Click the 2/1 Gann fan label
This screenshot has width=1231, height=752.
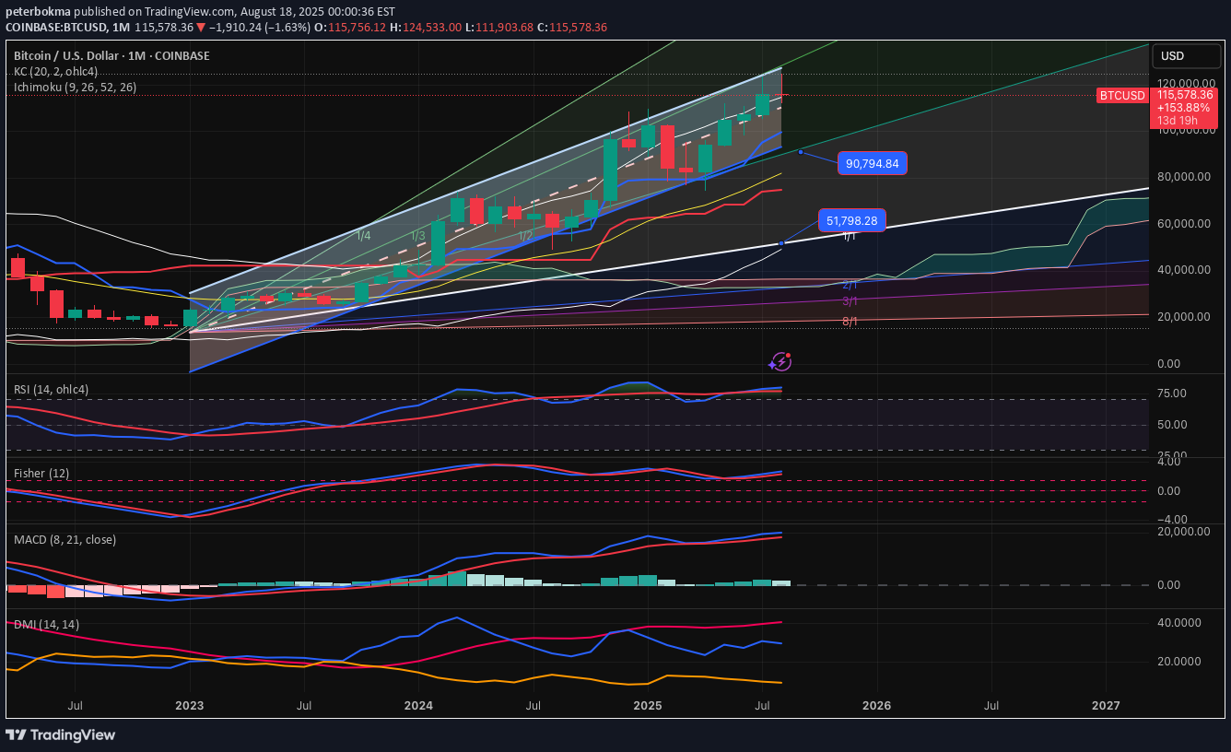[x=850, y=286]
